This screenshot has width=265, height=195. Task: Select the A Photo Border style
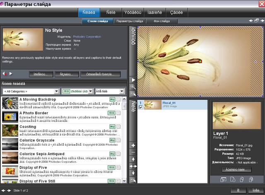(62, 117)
